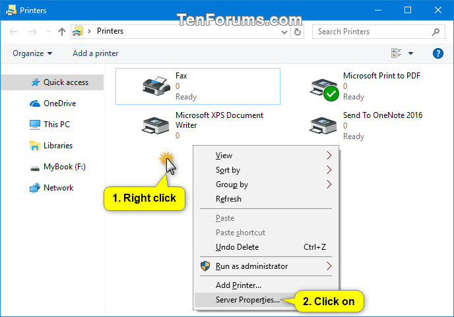Click the Search Printers input field
The width and height of the screenshot is (454, 317).
pyautogui.click(x=378, y=32)
